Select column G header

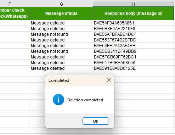pyautogui.click(x=61, y=4)
